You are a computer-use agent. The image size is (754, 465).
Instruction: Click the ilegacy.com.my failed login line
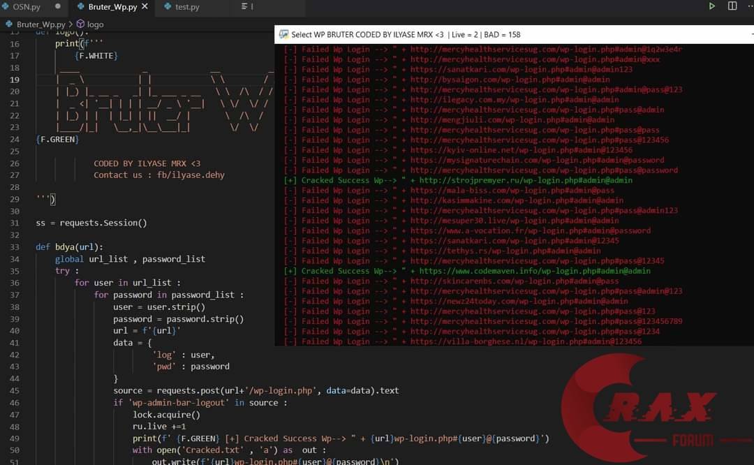click(x=452, y=100)
